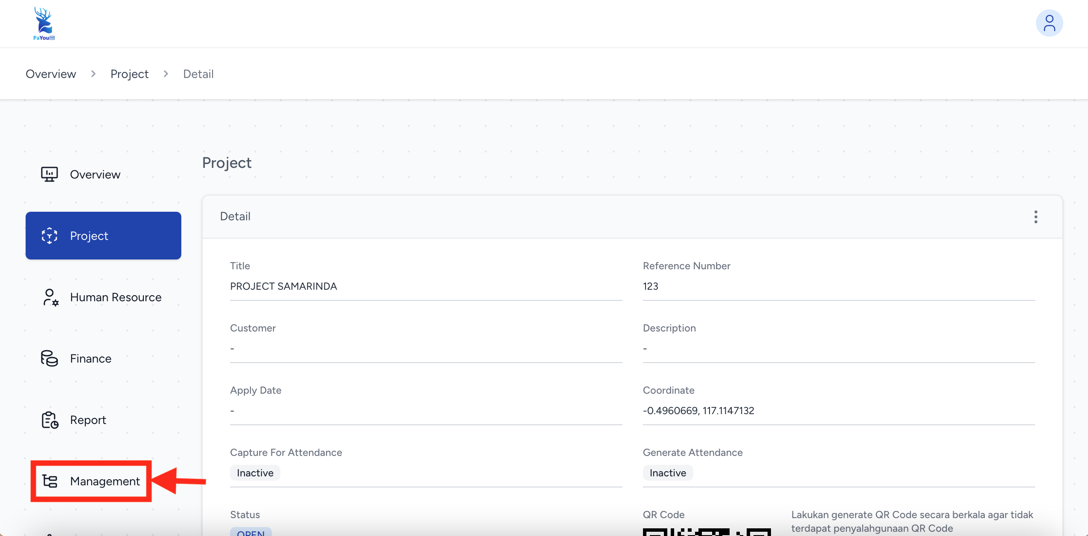Click the Title field PROJECT SAMARINDA
This screenshot has width=1088, height=536.
click(x=283, y=286)
